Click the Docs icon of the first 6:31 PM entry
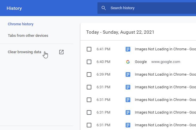The width and height of the screenshot is (196, 130). (x=128, y=87)
